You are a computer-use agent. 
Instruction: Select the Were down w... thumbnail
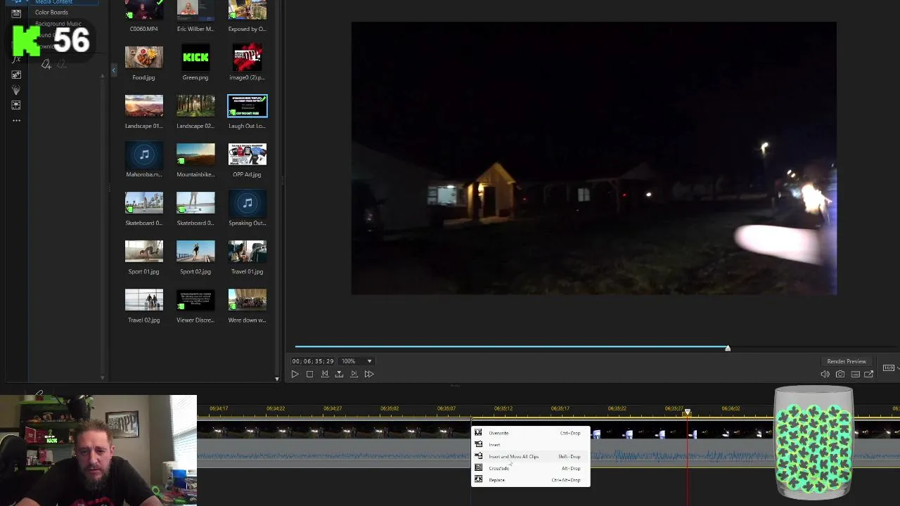pos(247,300)
